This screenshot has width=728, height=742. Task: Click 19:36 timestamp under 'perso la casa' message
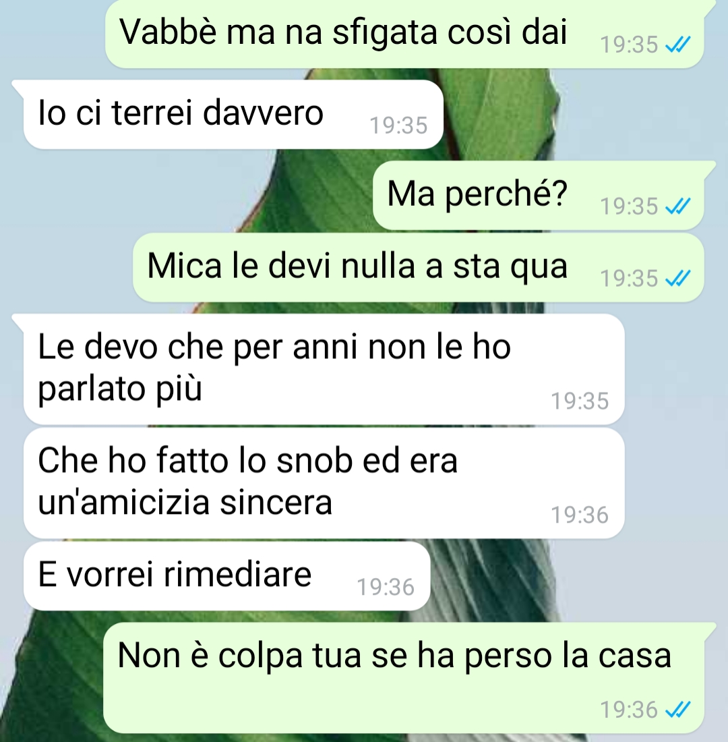click(629, 710)
